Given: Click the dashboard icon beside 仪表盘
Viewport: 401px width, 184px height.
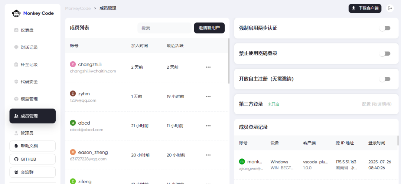Looking at the screenshot, I should pyautogui.click(x=16, y=30).
